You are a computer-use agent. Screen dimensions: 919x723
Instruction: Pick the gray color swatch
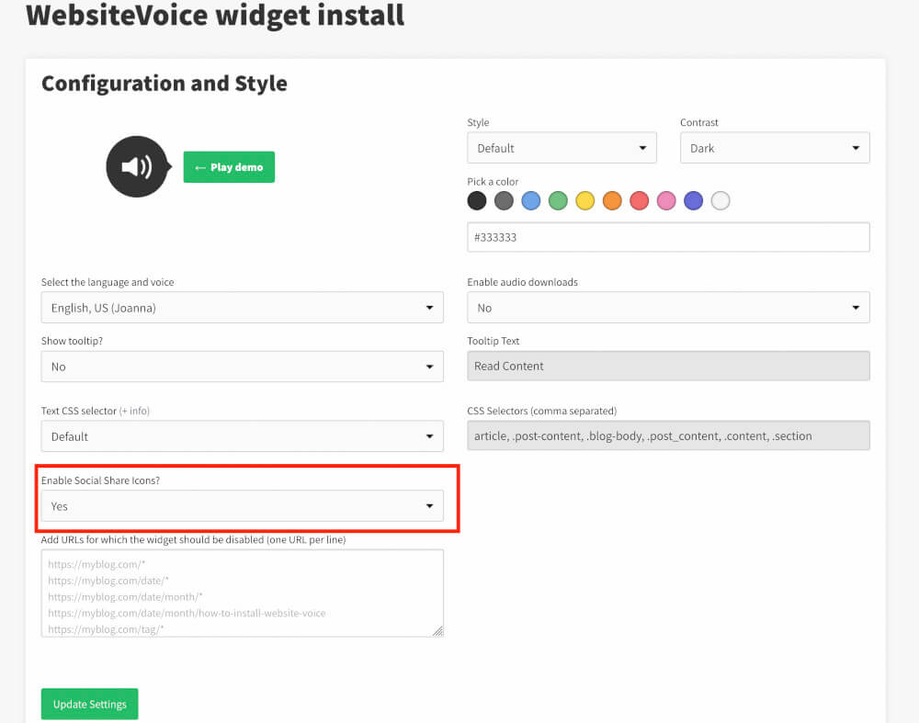(504, 201)
